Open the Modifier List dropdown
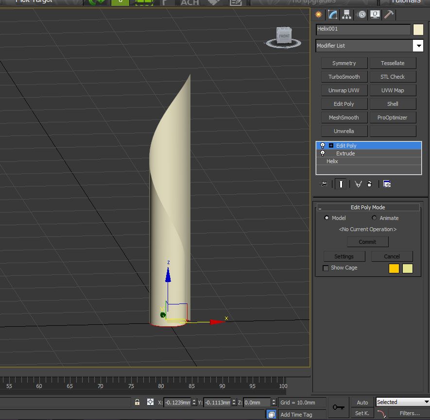 point(418,46)
